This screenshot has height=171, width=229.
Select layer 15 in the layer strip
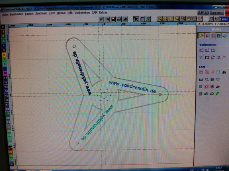(x=6, y=96)
